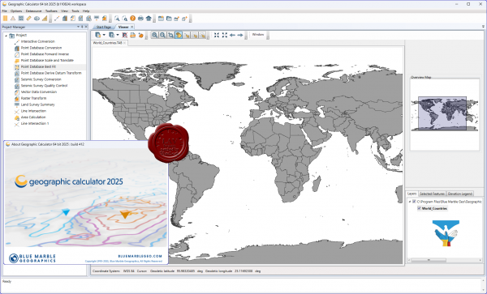
Task: Collapse the Project tree node
Action: 6,36
